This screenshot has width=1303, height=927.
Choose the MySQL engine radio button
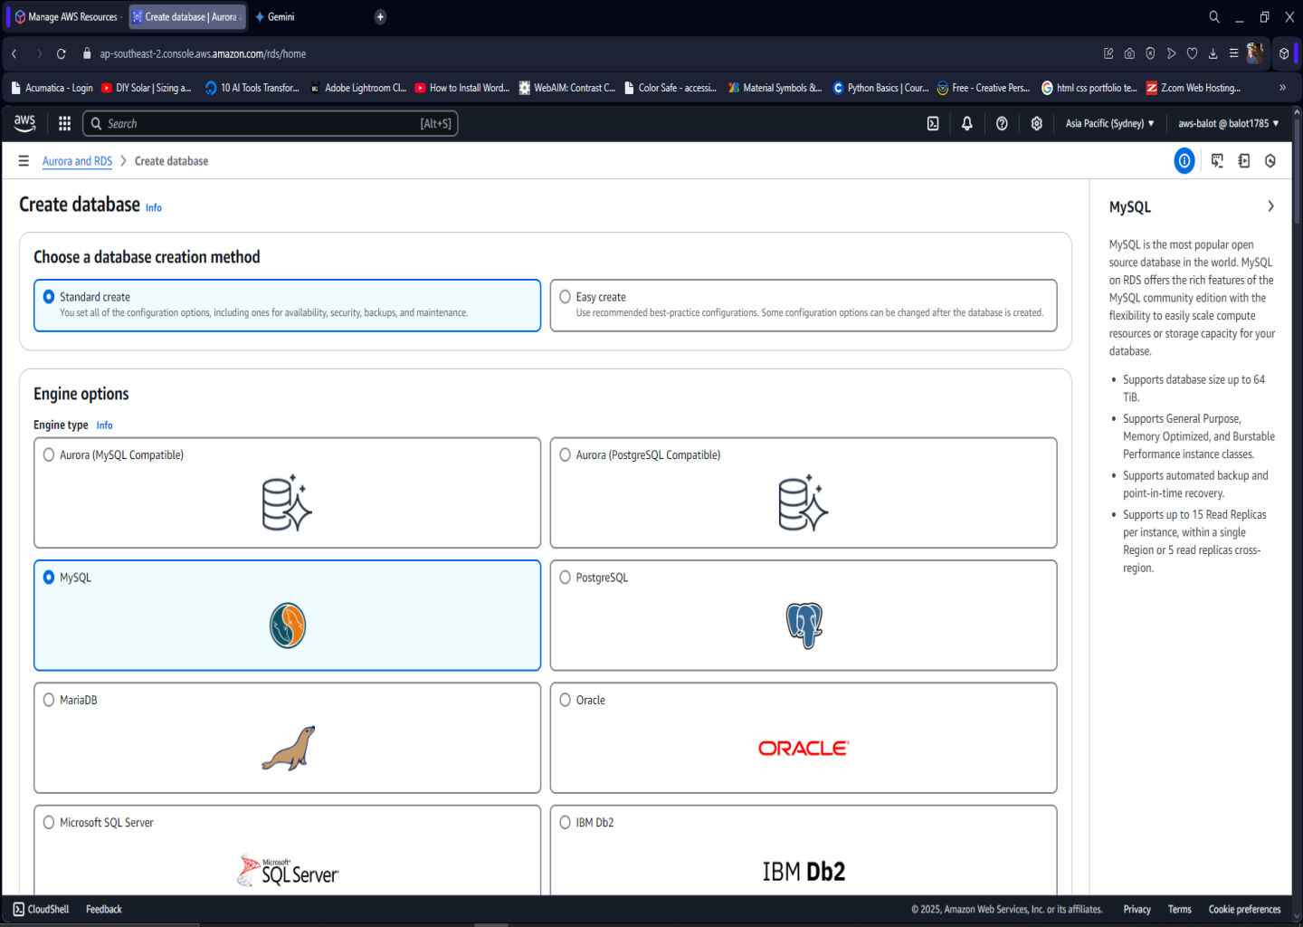49,578
